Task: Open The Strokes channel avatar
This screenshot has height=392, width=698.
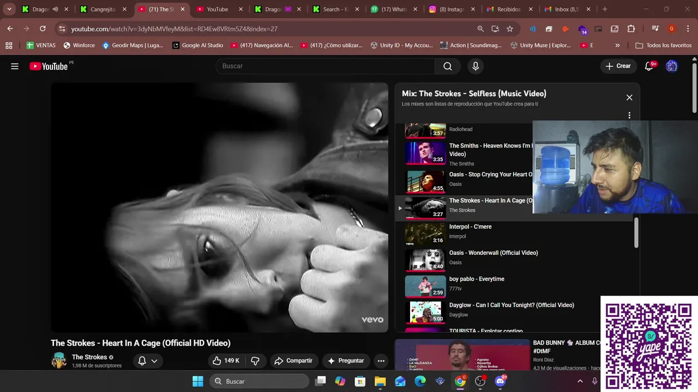Action: pyautogui.click(x=59, y=360)
